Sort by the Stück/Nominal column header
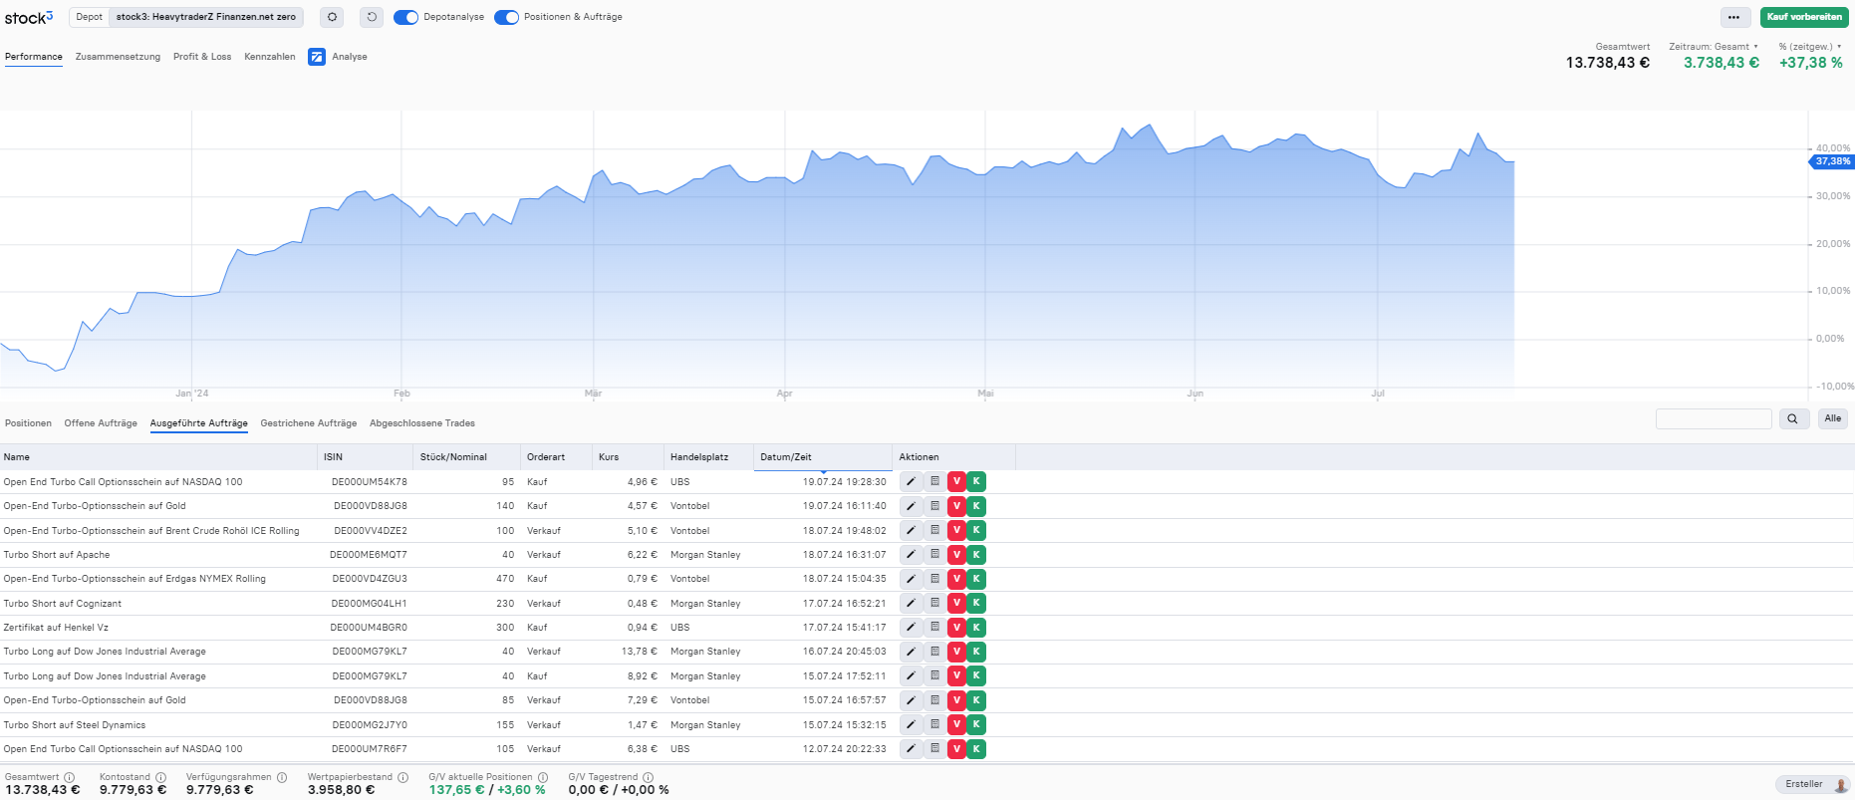Viewport: 1855px width, 800px height. tap(466, 457)
